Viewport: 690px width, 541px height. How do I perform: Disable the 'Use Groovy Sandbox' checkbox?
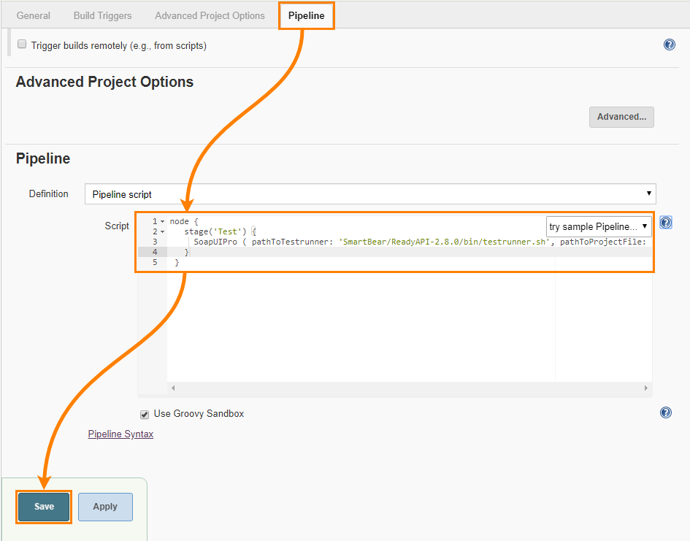[144, 414]
